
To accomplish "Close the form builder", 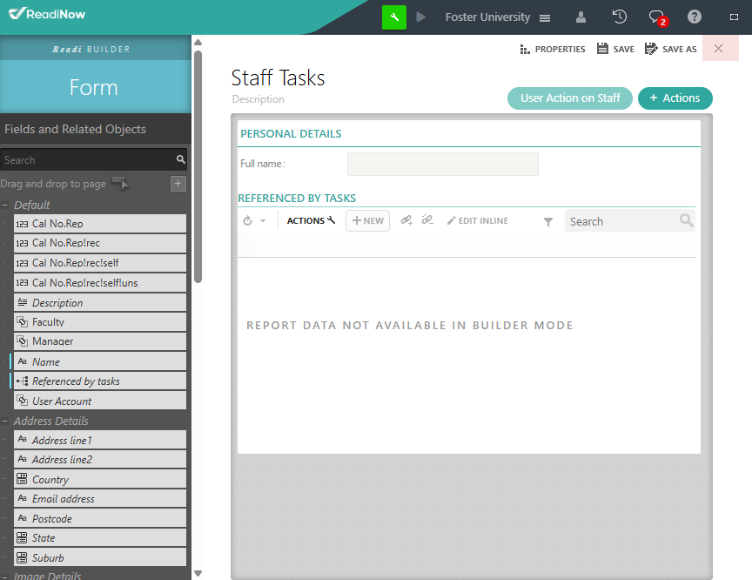I will [x=718, y=49].
